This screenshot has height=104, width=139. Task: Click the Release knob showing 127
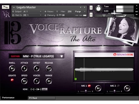point(49,68)
